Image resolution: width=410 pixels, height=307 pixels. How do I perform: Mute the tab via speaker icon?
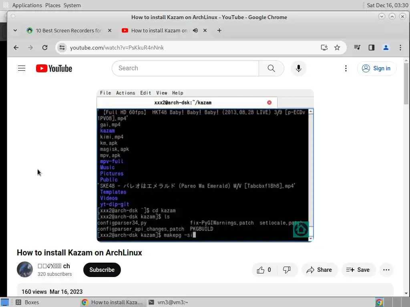(195, 30)
